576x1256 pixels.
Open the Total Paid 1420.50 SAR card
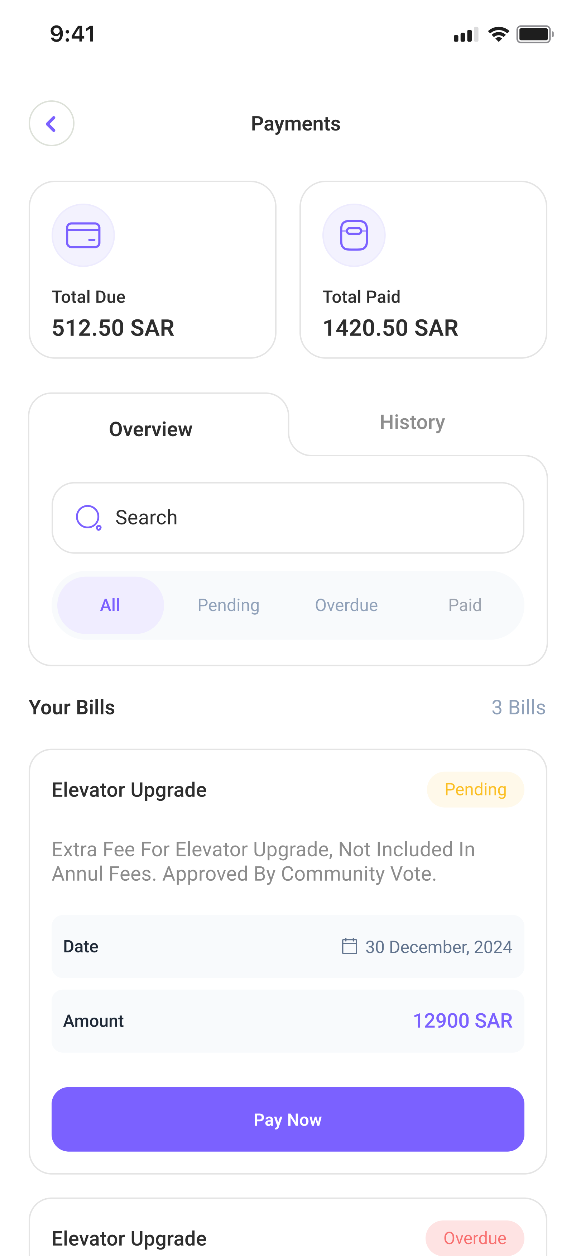pos(423,270)
